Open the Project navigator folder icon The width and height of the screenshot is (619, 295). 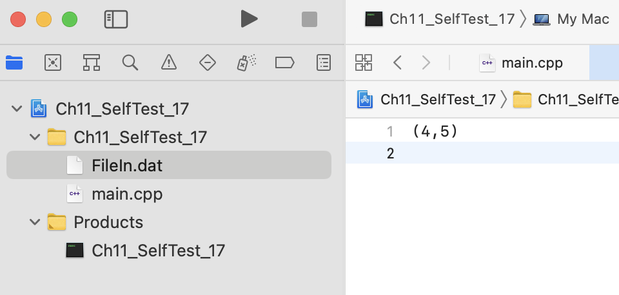click(x=14, y=62)
